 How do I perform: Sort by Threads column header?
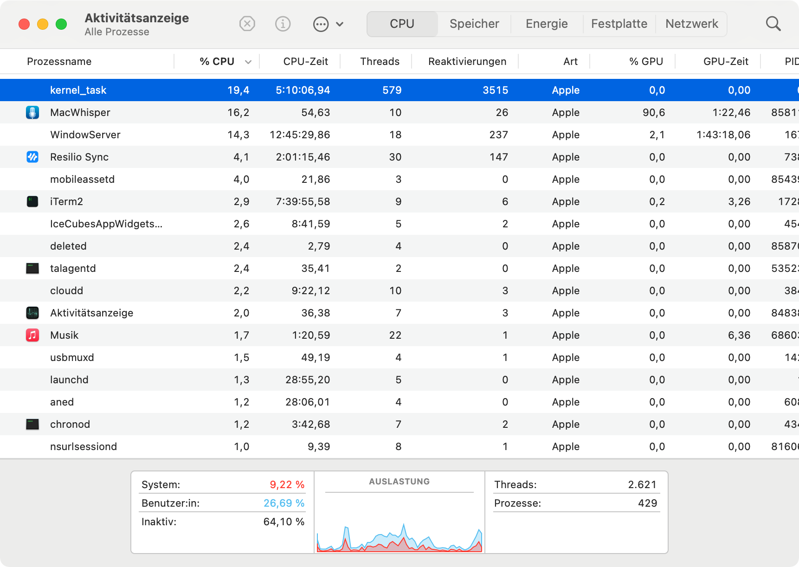click(380, 61)
